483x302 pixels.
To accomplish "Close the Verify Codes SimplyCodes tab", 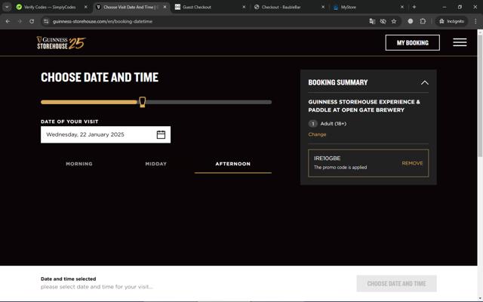I will [85, 7].
